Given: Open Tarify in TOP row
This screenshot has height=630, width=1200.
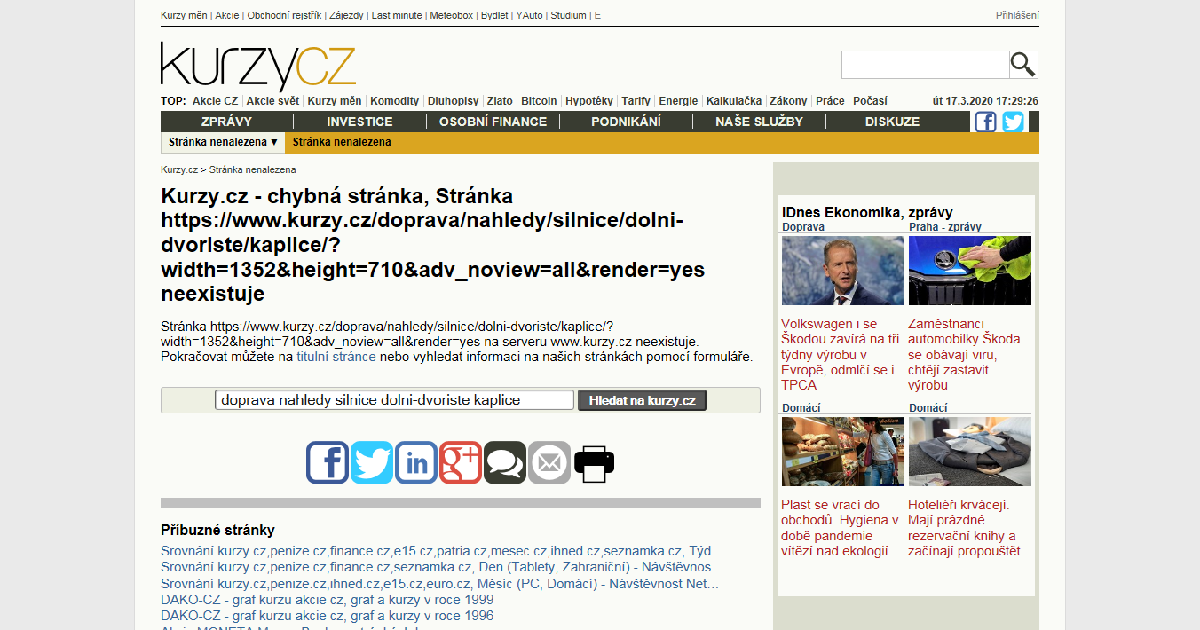Looking at the screenshot, I should (636, 101).
